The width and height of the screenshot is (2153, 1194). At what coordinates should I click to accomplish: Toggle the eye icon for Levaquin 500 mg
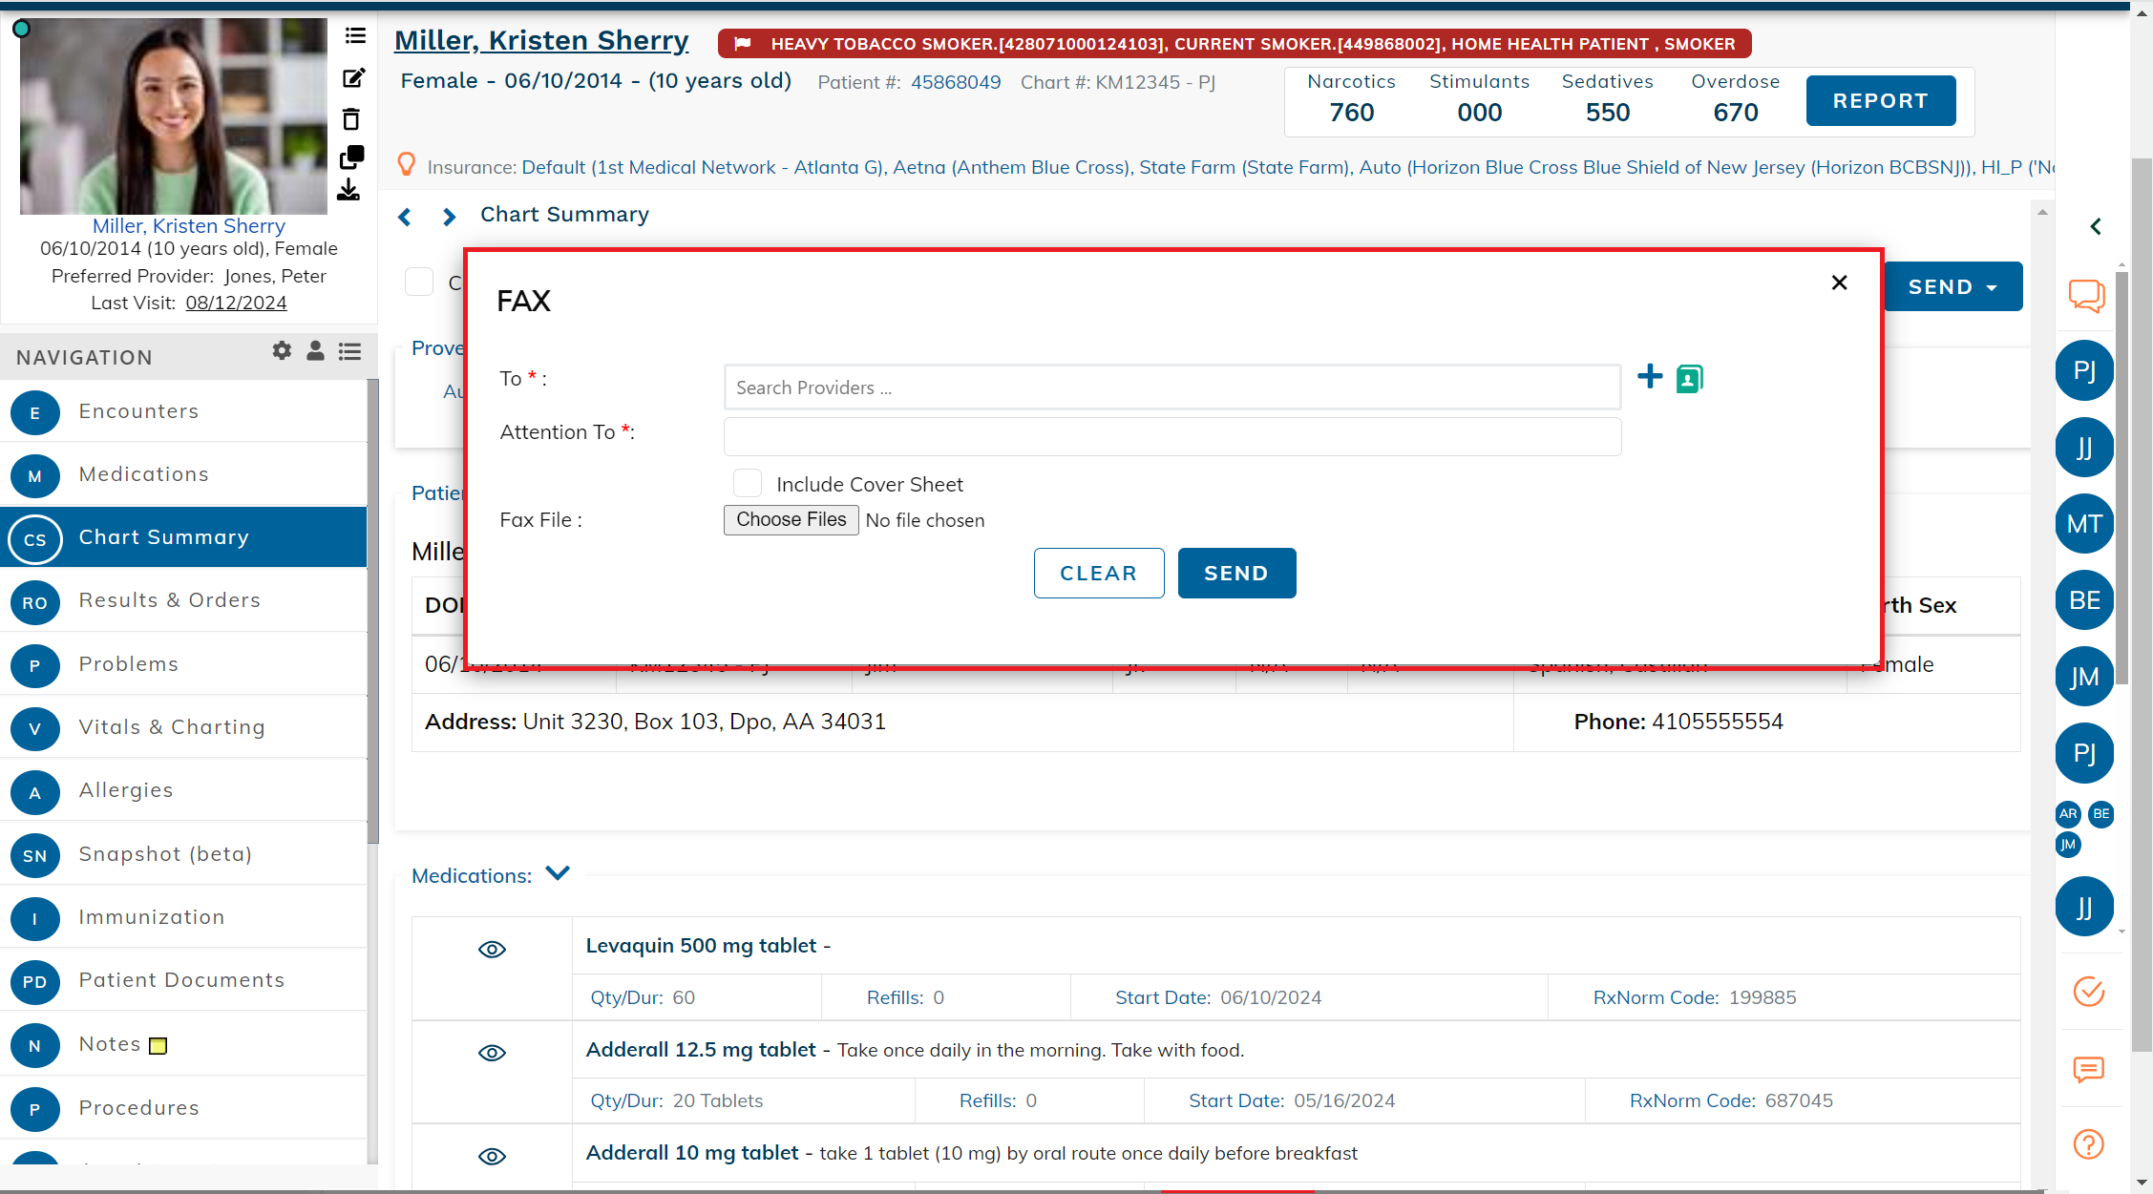pos(492,949)
